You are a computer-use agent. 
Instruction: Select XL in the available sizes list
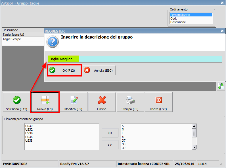pyautogui.click(x=124, y=137)
